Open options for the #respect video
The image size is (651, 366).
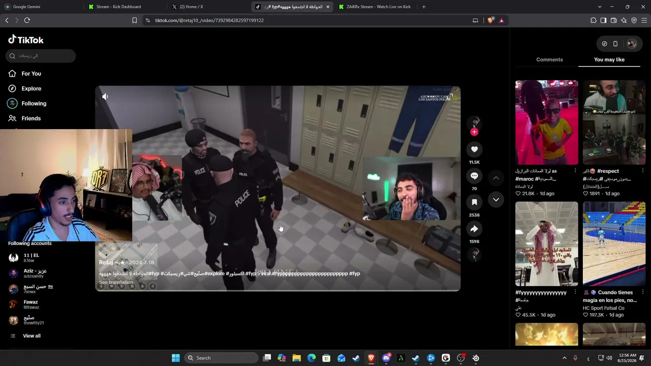(643, 171)
